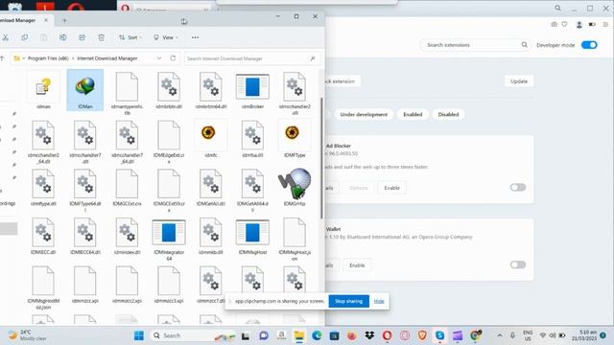Image resolution: width=614 pixels, height=345 pixels.
Task: Refresh the Internet Download Manager folder
Action: tap(173, 58)
